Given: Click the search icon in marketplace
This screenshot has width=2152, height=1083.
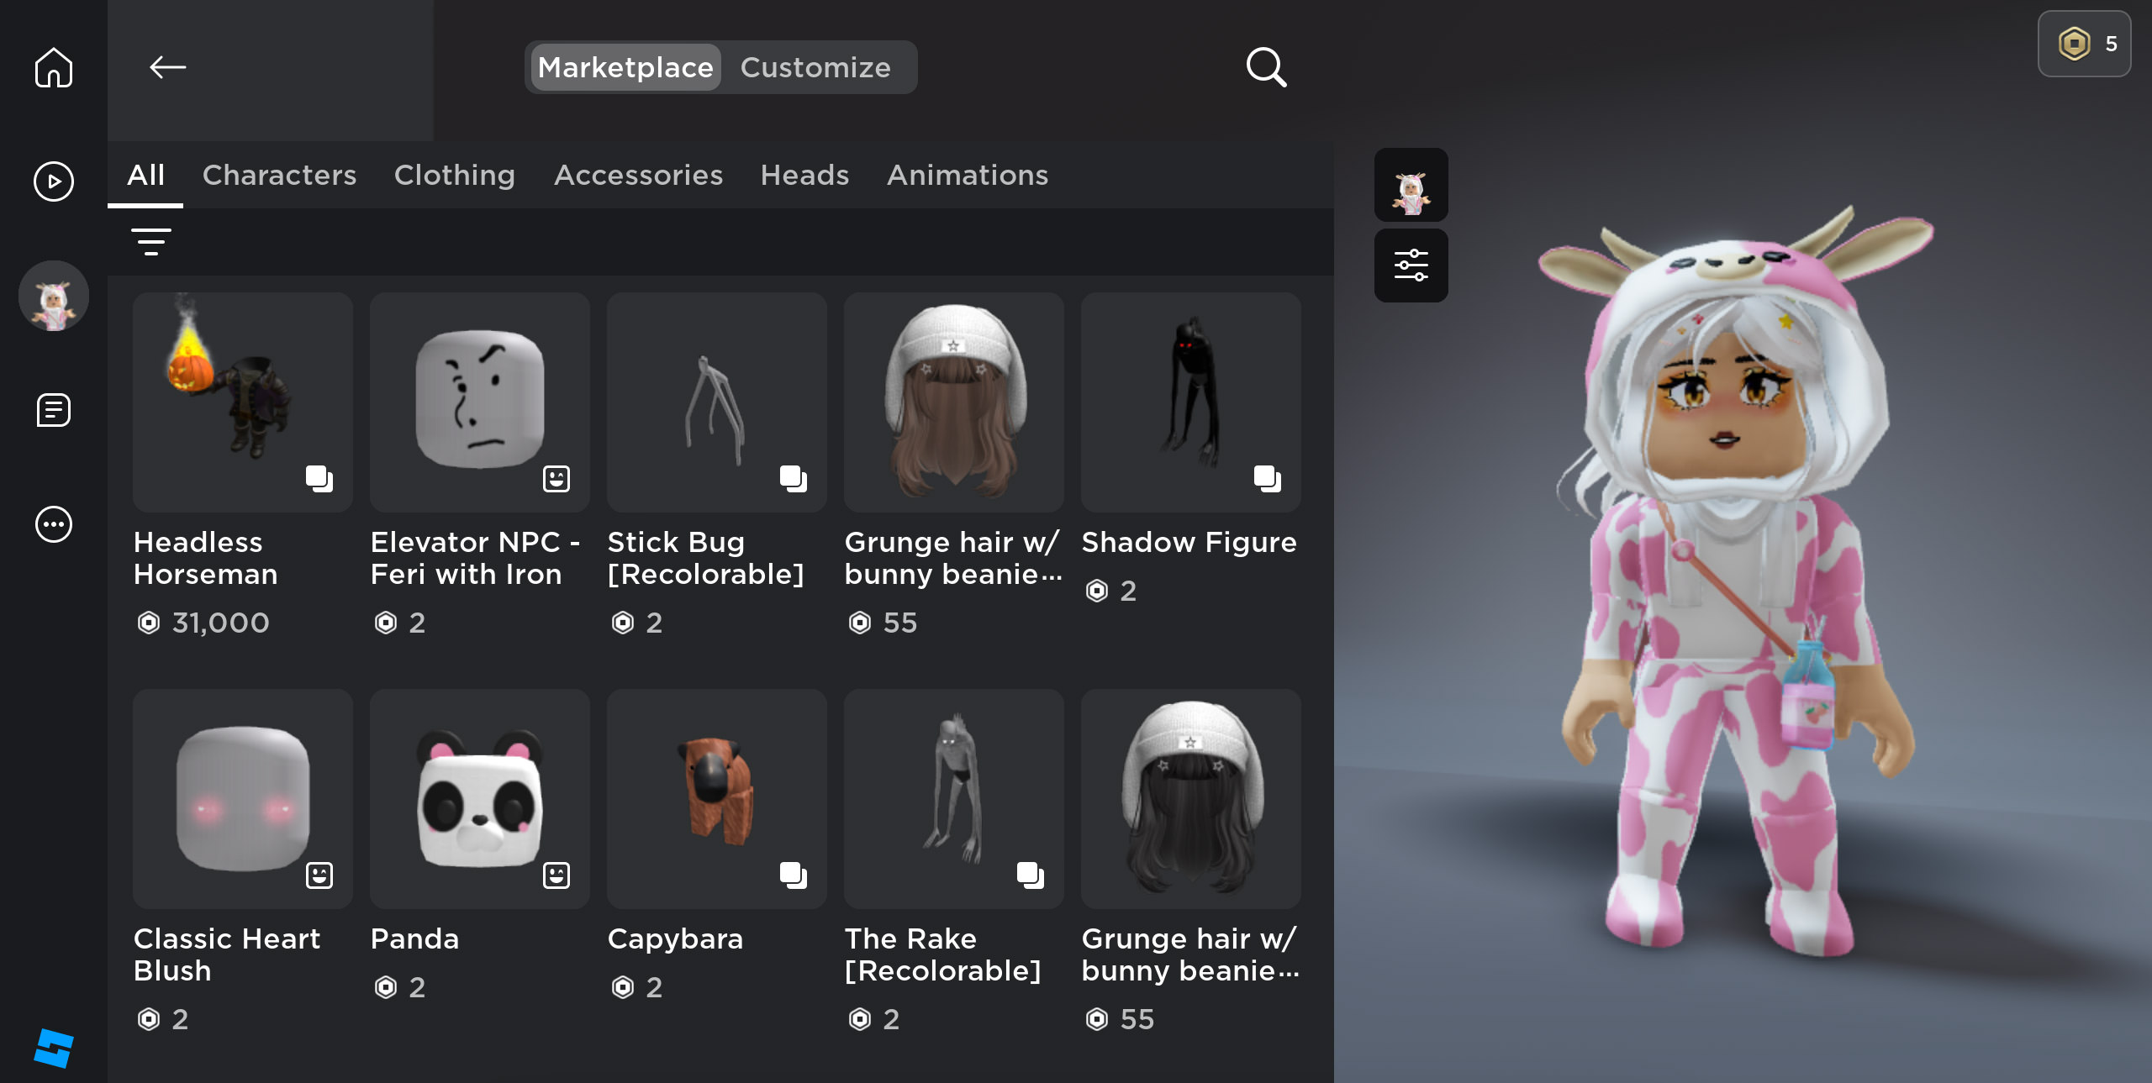Looking at the screenshot, I should coord(1265,66).
